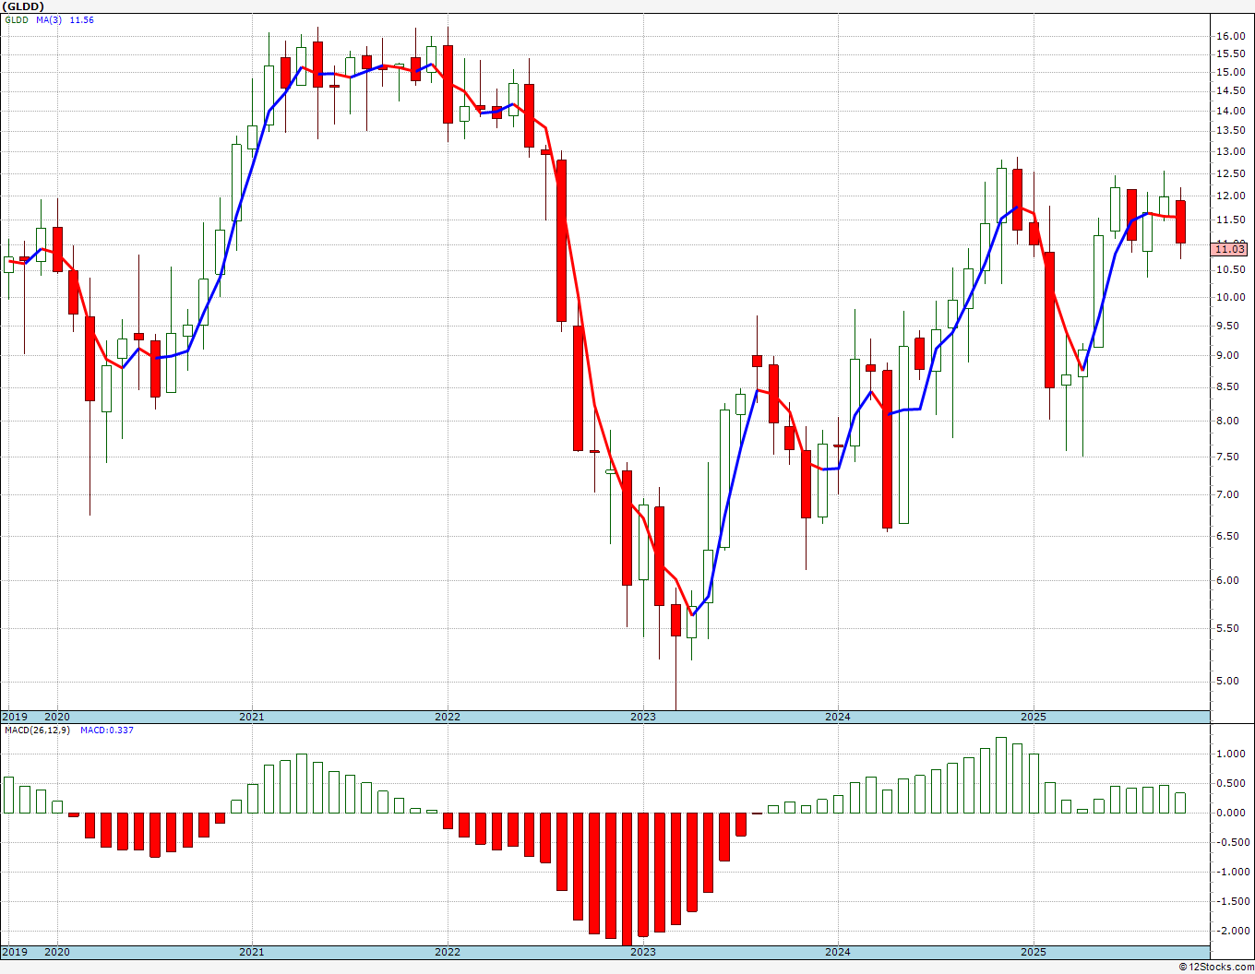Click the 10.00 price axis label
Viewport: 1255px width, 974px height.
click(1231, 297)
